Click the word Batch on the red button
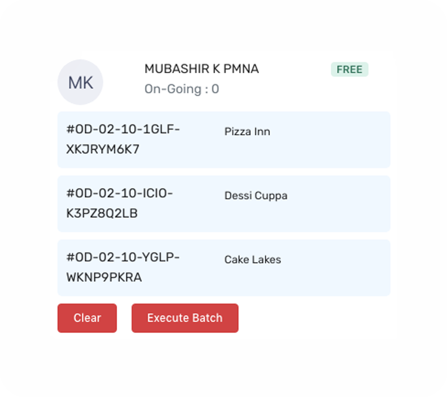The image size is (447, 397). 207,318
